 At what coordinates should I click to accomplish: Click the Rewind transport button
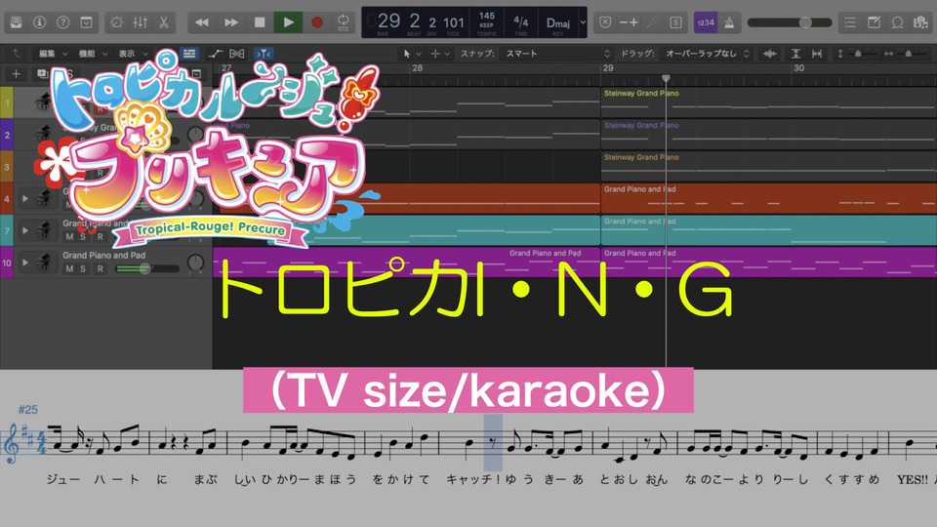click(202, 22)
